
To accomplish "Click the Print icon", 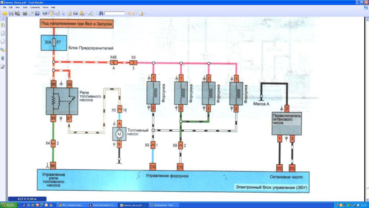I will pyautogui.click(x=25, y=13).
